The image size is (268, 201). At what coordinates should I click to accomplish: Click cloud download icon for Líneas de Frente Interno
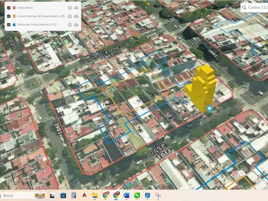coord(76,25)
